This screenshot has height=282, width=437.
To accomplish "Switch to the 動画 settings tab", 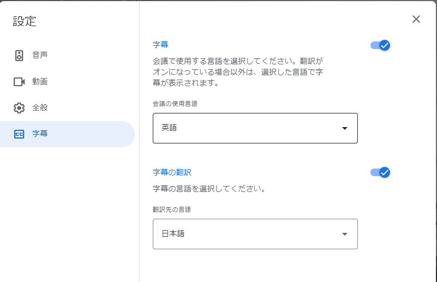I will 67,82.
